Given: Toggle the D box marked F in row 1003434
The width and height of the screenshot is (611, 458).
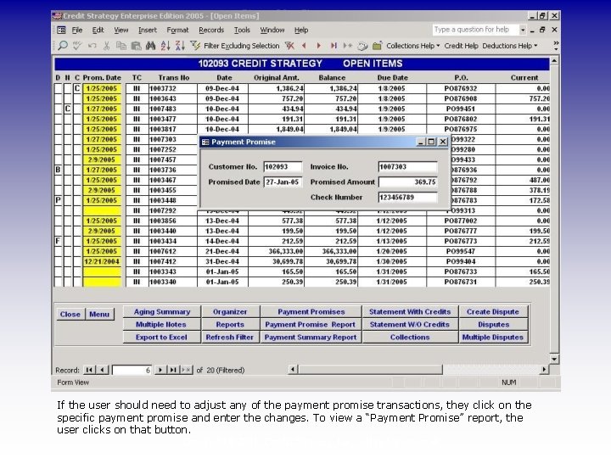Looking at the screenshot, I should pyautogui.click(x=59, y=241).
